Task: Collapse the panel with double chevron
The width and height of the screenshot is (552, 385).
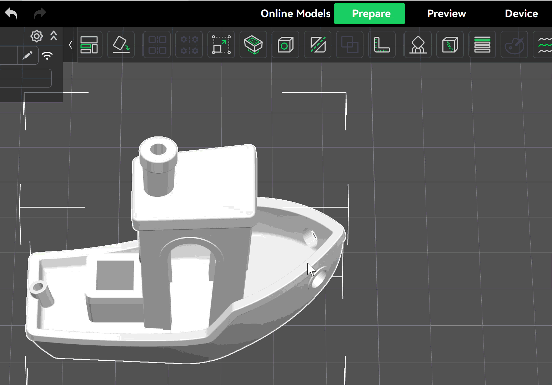Action: tap(54, 36)
